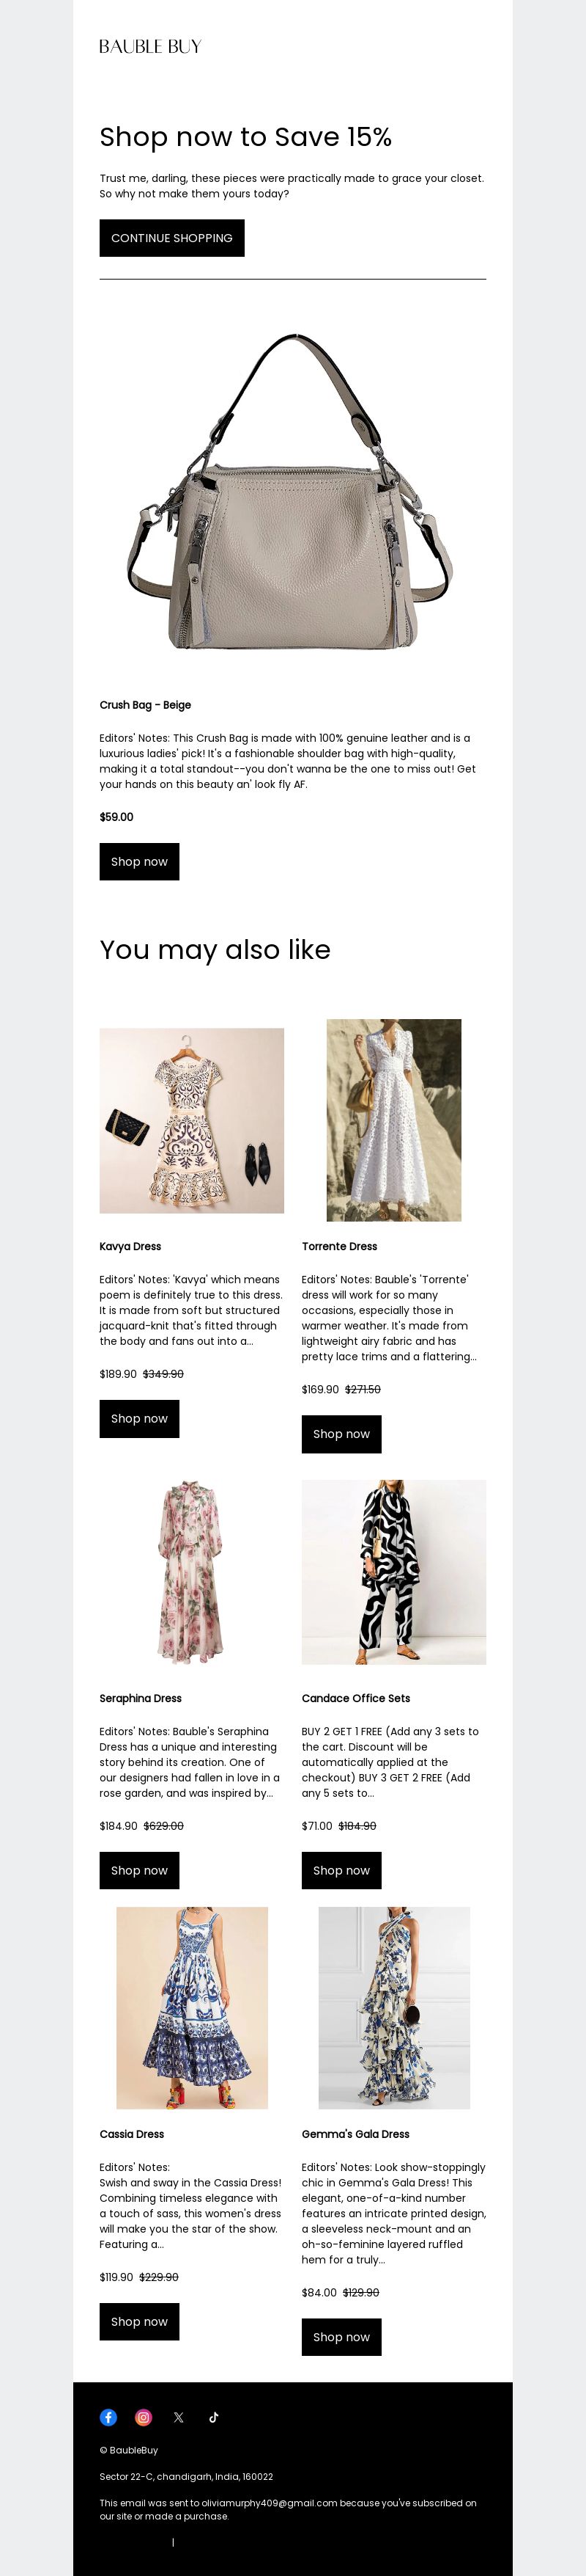Shop now for the Crush Bag
The height and width of the screenshot is (2576, 586).
pyautogui.click(x=140, y=861)
